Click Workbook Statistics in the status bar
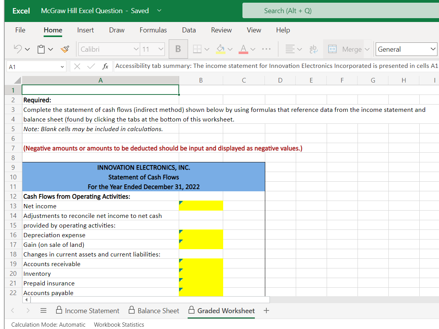This screenshot has height=329, width=439. pyautogui.click(x=119, y=324)
